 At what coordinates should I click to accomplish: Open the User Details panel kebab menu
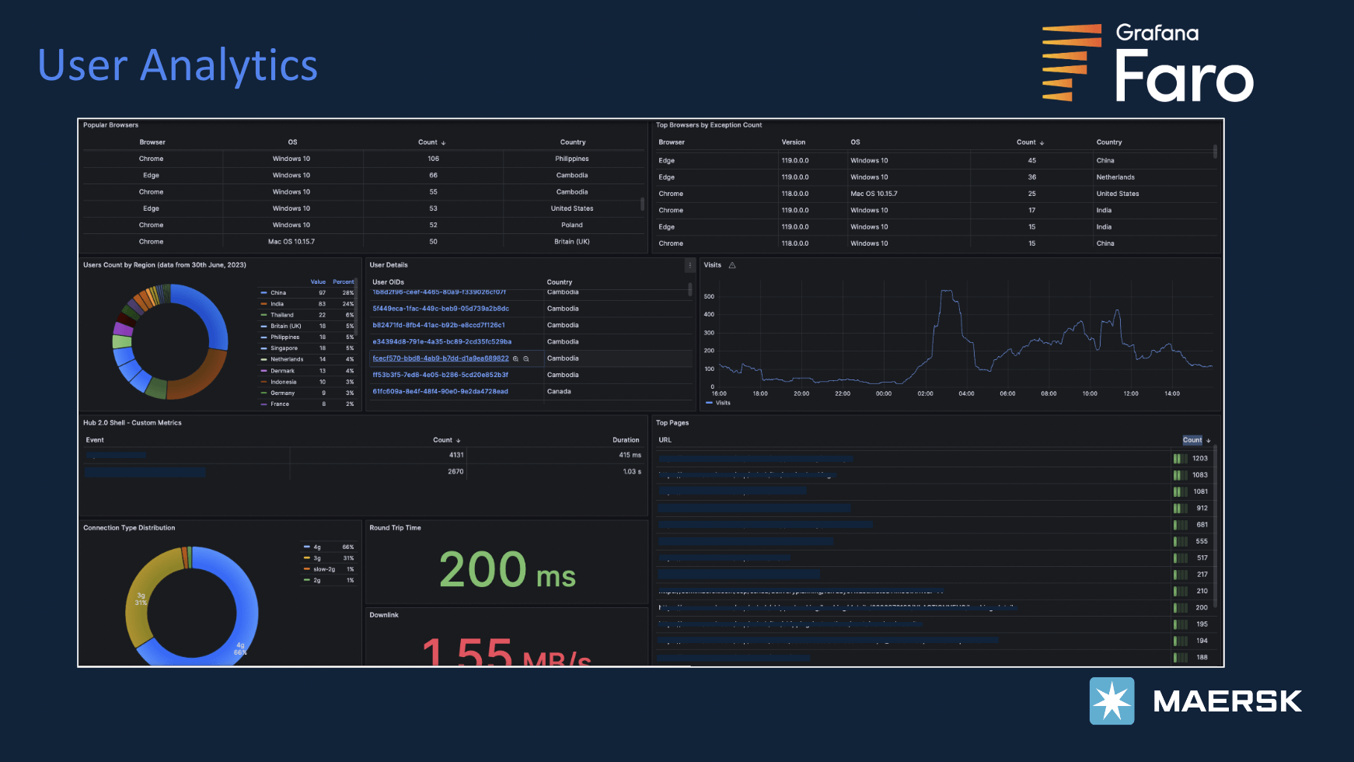(689, 266)
